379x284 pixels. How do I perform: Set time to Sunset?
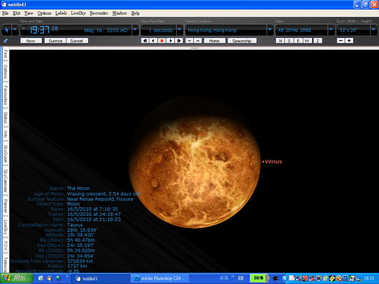(76, 40)
